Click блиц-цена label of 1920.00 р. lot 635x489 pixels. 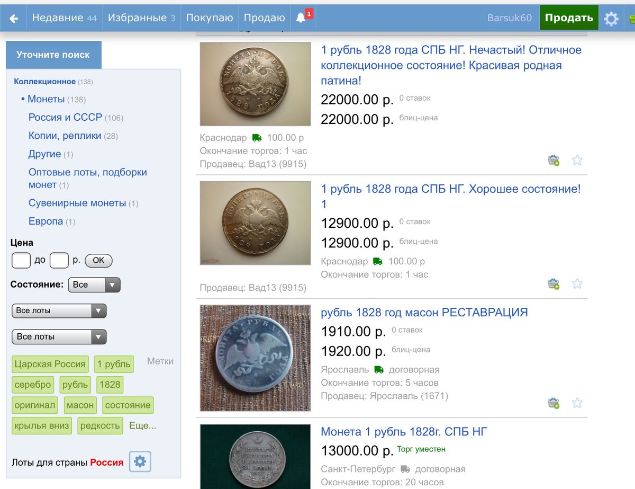411,349
